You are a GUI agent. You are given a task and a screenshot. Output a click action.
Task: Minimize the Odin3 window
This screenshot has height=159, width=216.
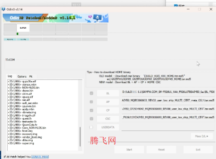(188, 9)
